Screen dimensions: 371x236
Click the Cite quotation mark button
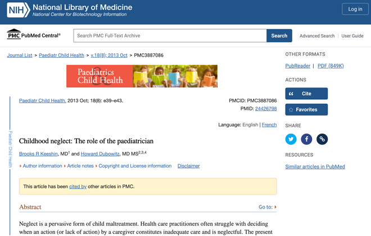(306, 94)
